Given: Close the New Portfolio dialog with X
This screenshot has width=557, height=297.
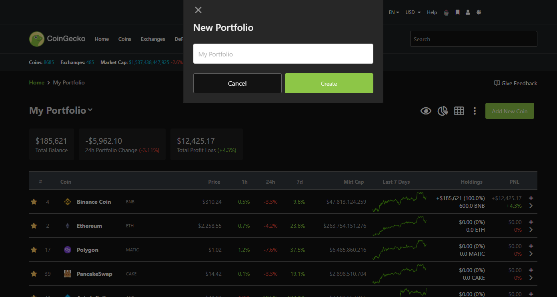Looking at the screenshot, I should pyautogui.click(x=198, y=10).
